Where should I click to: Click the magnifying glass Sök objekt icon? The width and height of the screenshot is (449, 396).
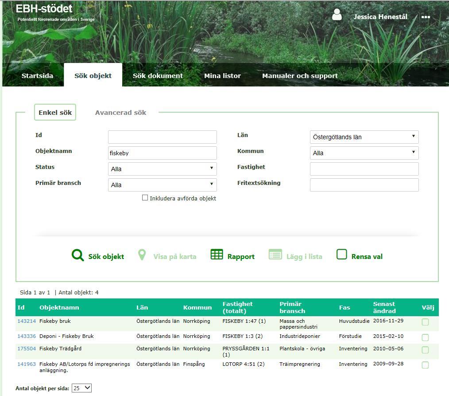pyautogui.click(x=77, y=255)
